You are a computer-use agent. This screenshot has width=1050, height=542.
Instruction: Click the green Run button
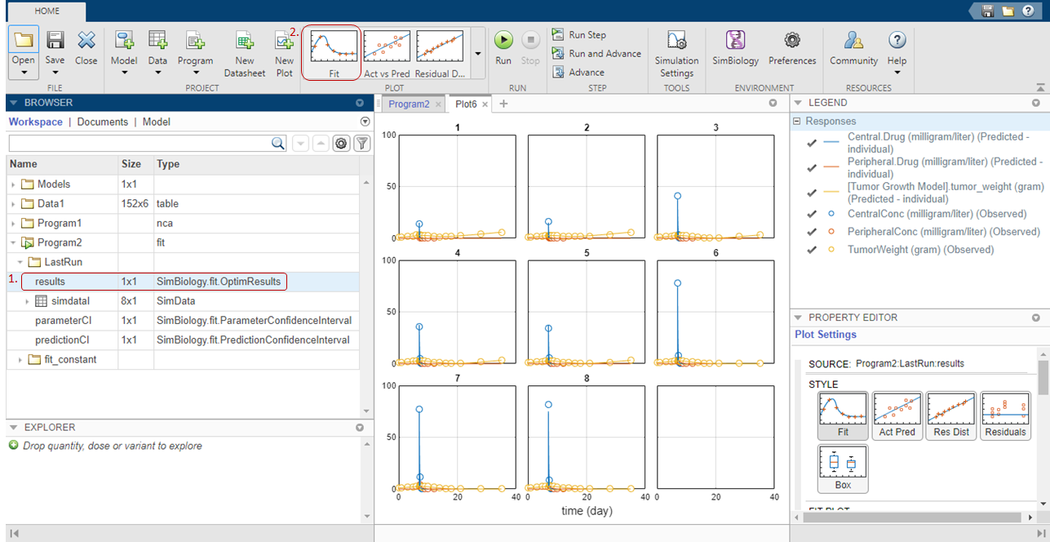coord(503,40)
